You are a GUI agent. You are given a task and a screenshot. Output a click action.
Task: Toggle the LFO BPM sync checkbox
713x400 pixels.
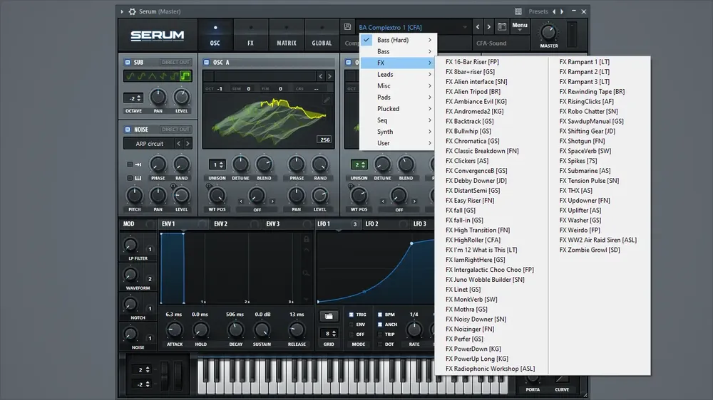[380, 314]
